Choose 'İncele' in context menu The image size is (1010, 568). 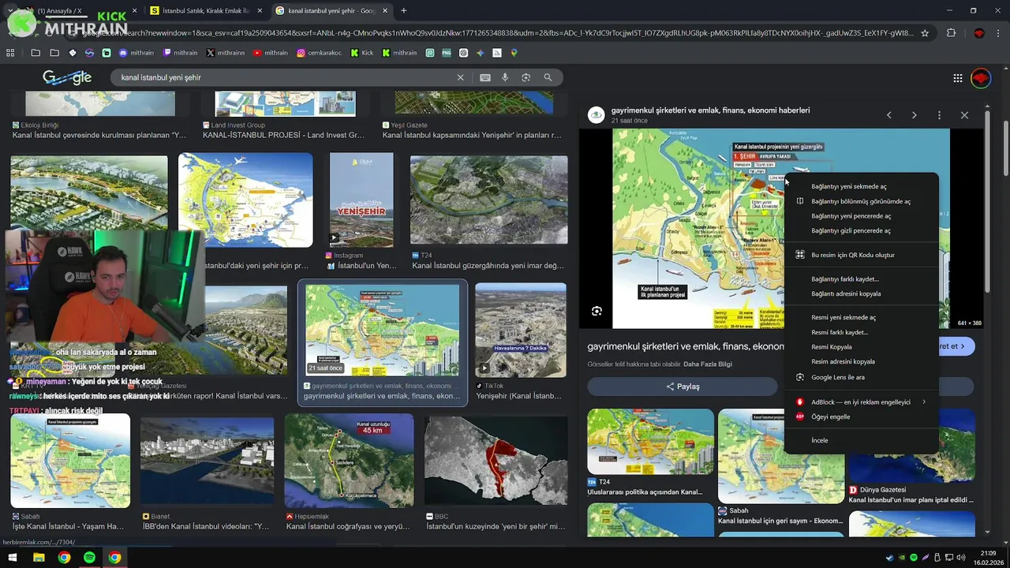(x=862, y=440)
